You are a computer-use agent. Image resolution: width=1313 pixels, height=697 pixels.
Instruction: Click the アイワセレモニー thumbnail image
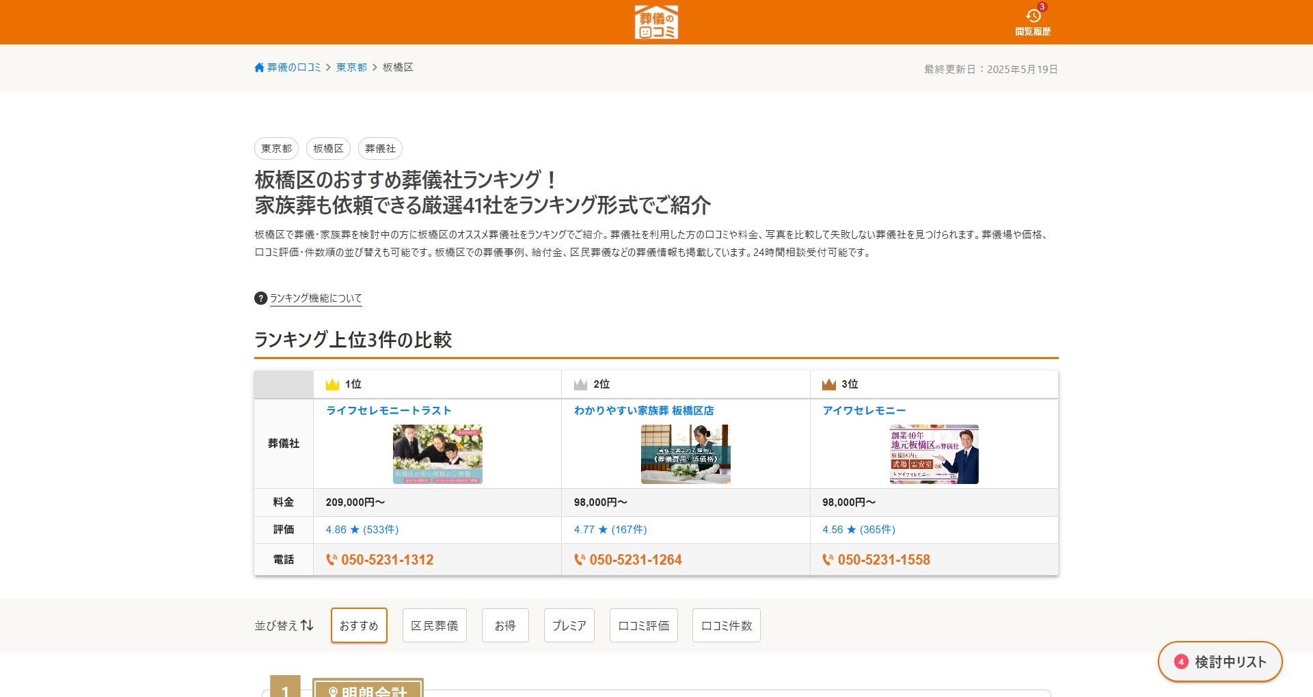(934, 454)
